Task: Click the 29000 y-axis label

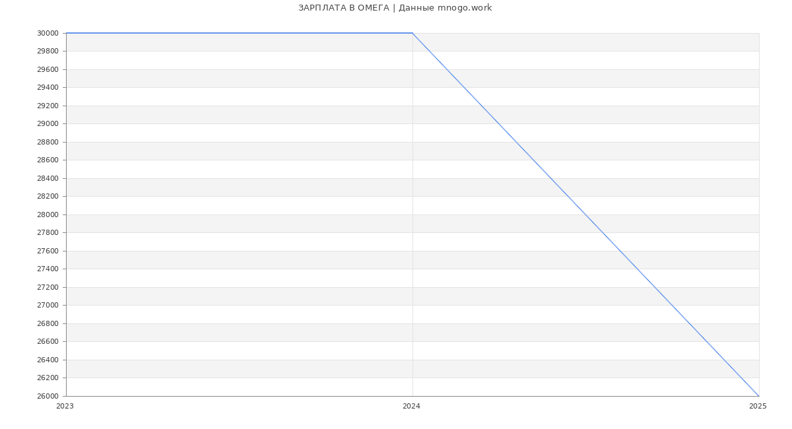Action: pos(48,124)
